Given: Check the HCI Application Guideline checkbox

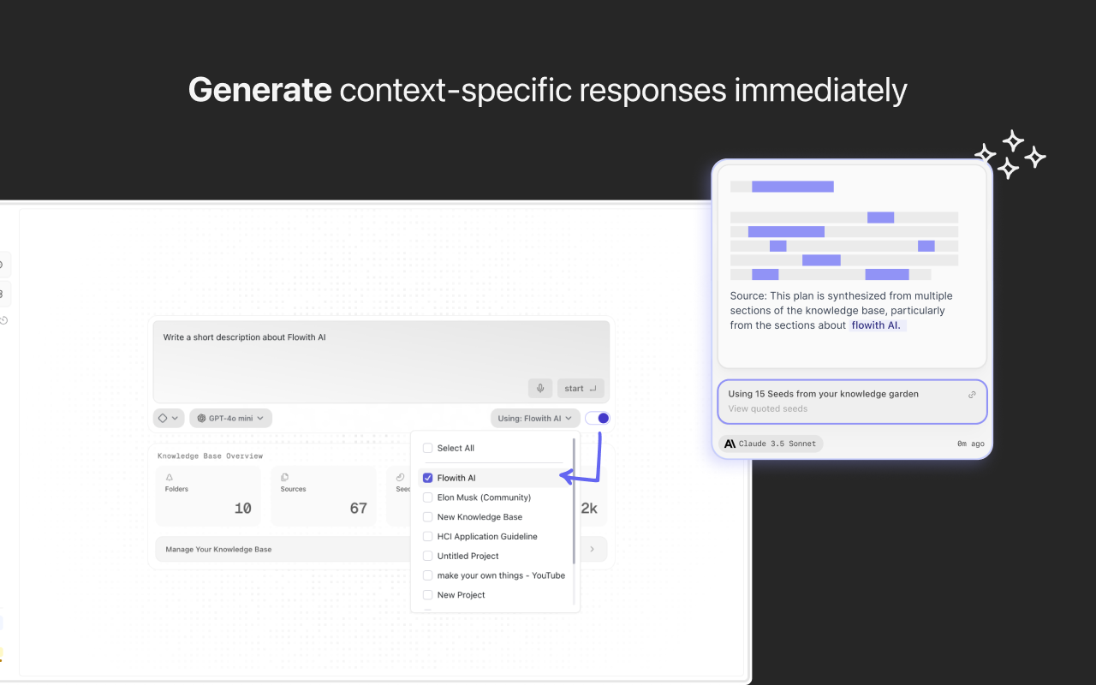Looking at the screenshot, I should pos(428,537).
